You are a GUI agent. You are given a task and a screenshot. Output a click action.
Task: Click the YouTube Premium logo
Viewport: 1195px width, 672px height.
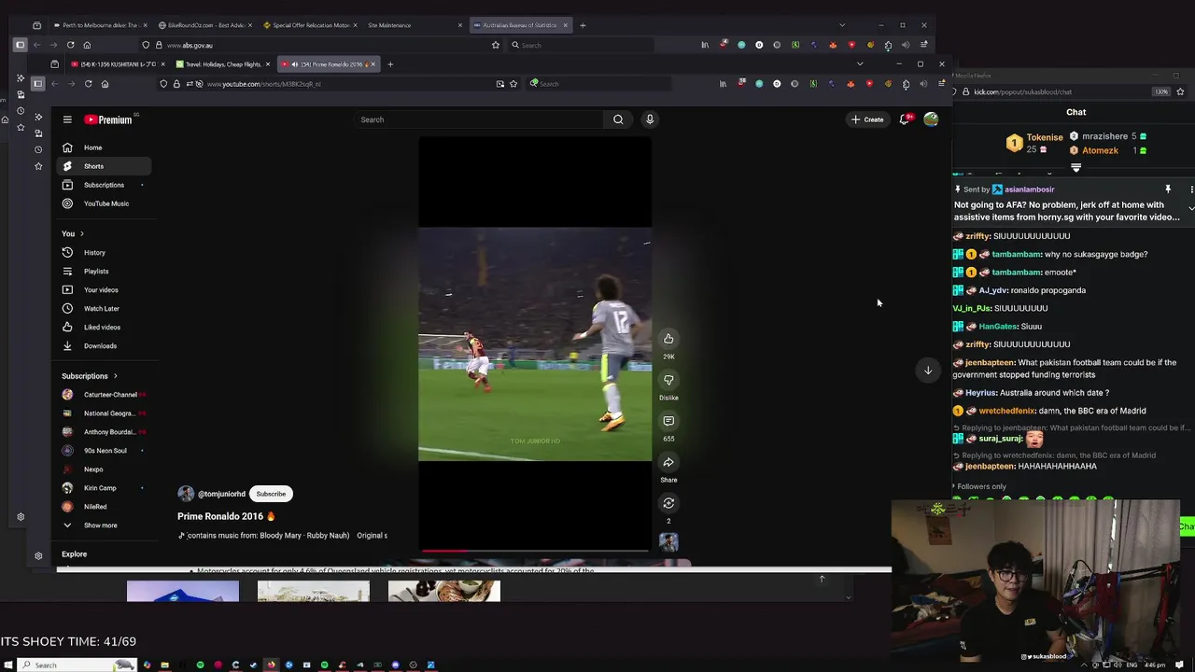click(x=108, y=119)
